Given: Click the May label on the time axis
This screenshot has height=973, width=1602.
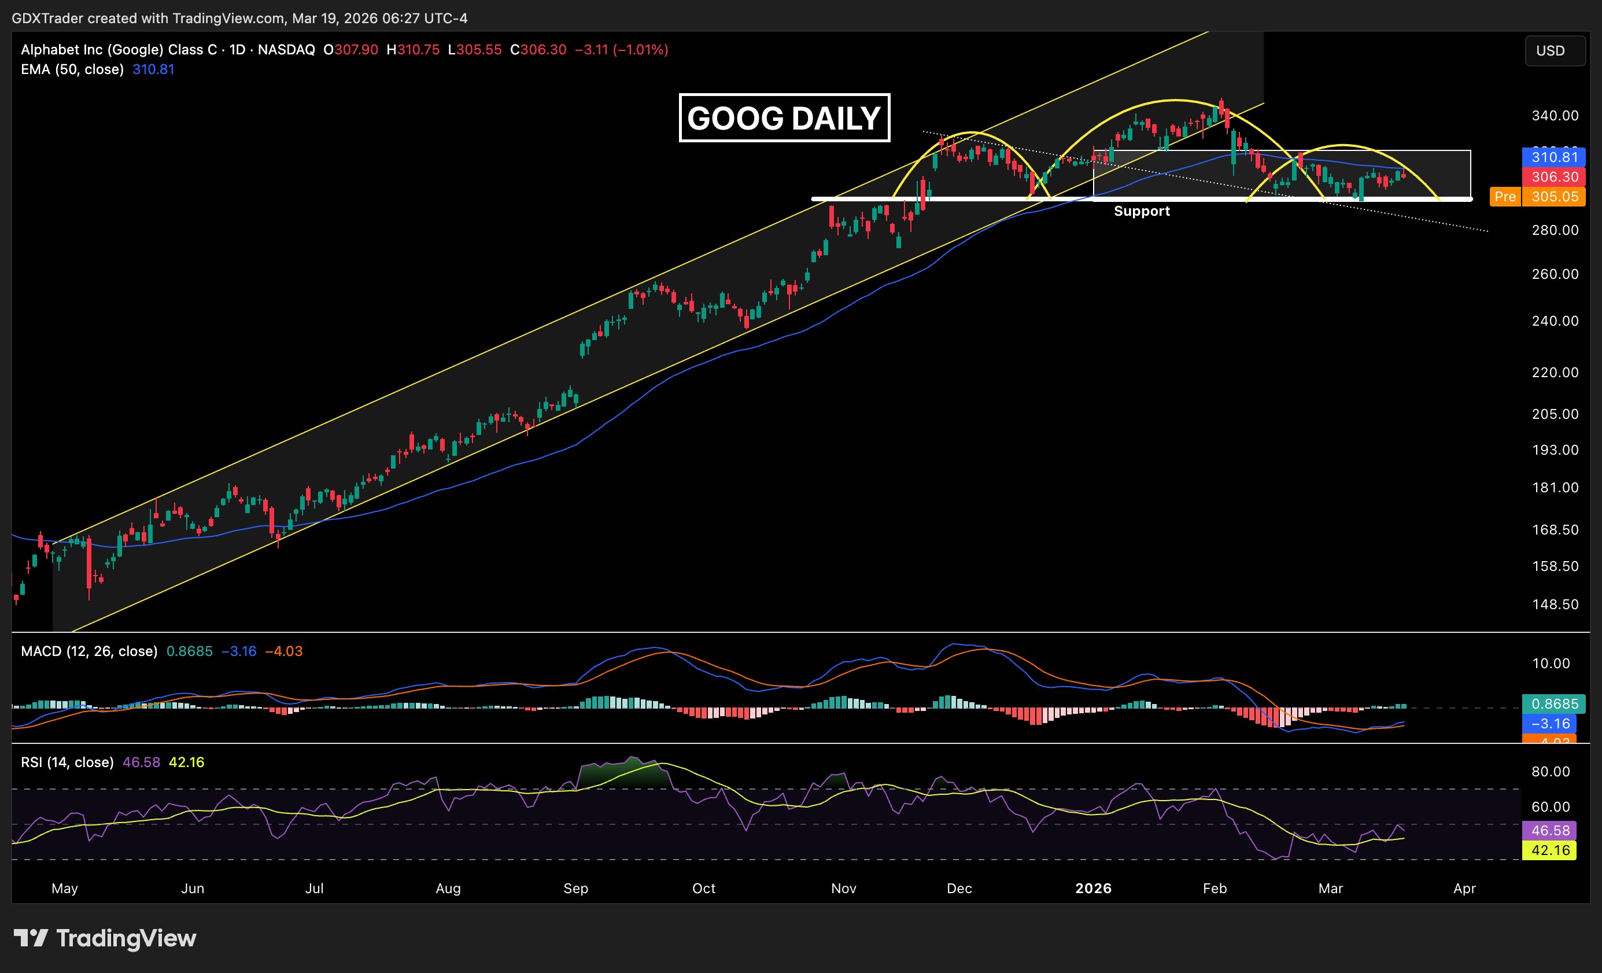Looking at the screenshot, I should 64,889.
